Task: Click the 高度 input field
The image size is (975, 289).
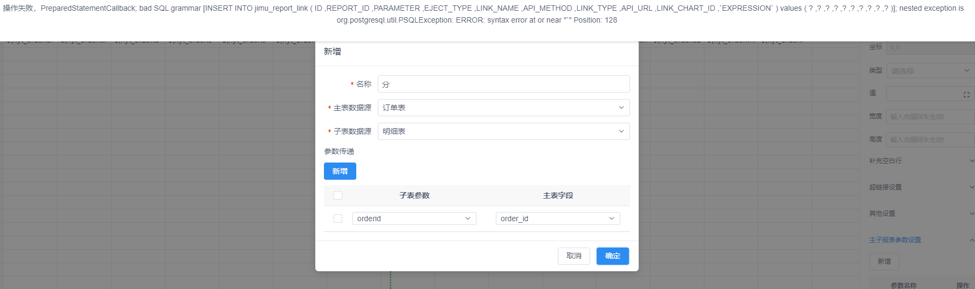Action: [x=930, y=139]
